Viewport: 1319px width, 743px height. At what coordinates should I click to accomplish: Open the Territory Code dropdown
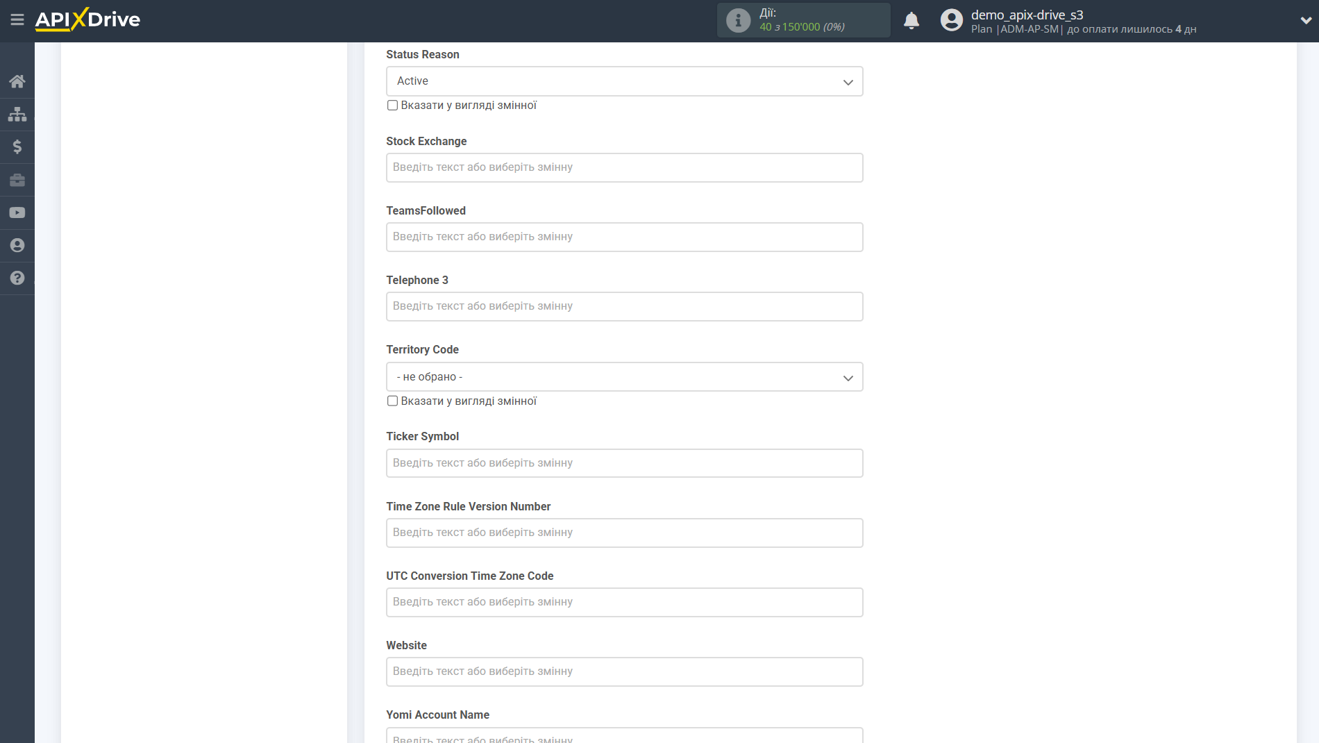[624, 377]
